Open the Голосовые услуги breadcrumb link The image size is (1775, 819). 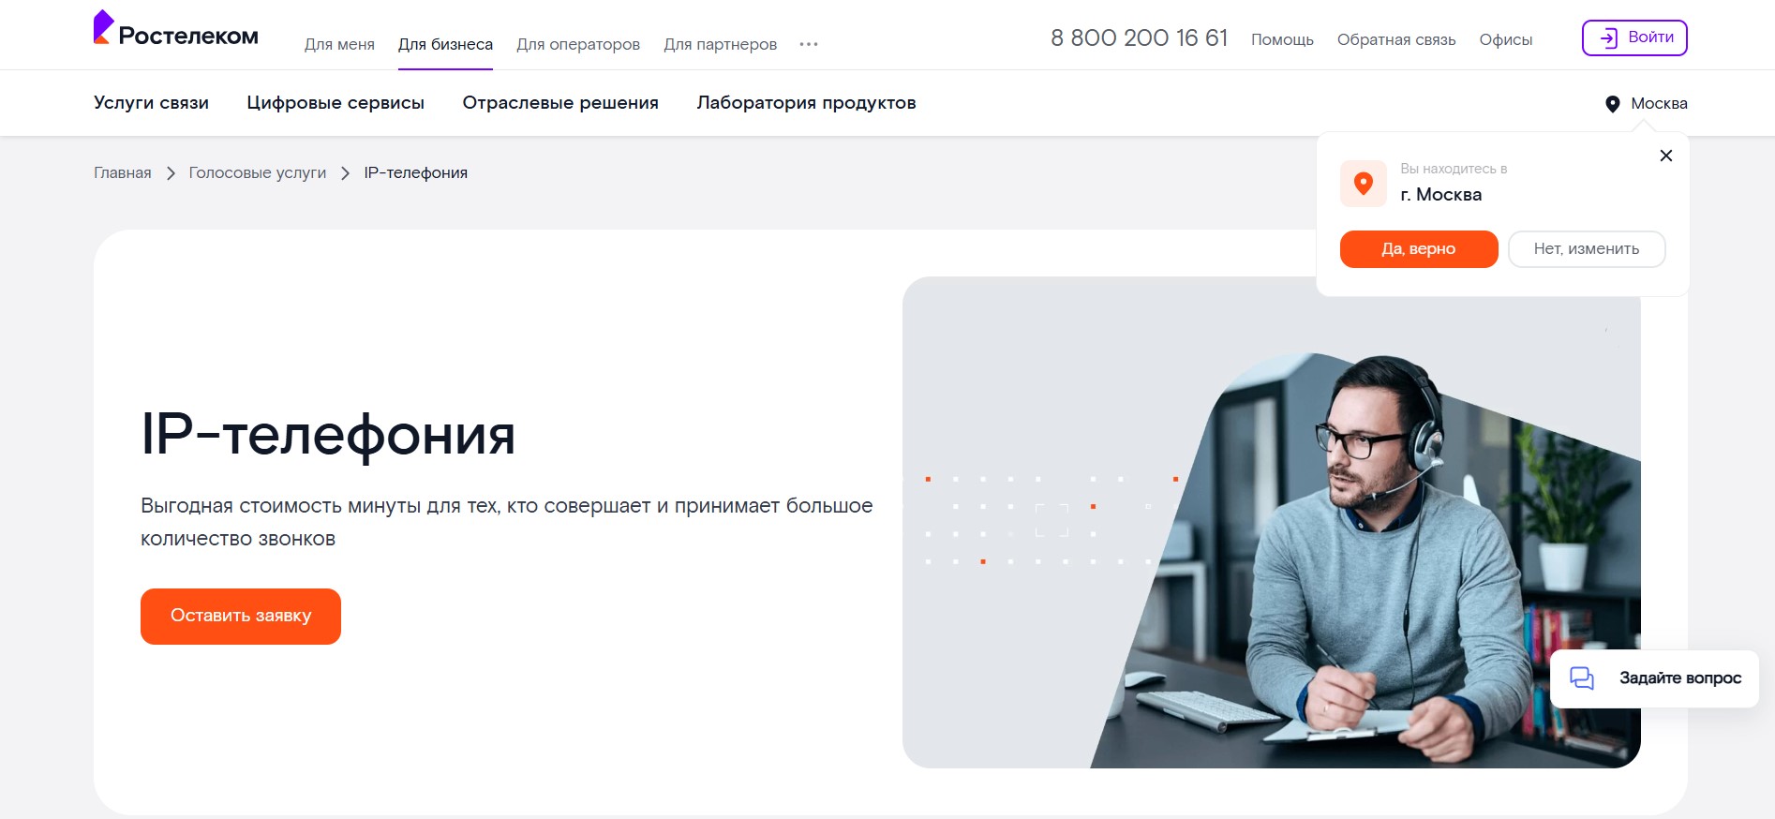pos(258,173)
